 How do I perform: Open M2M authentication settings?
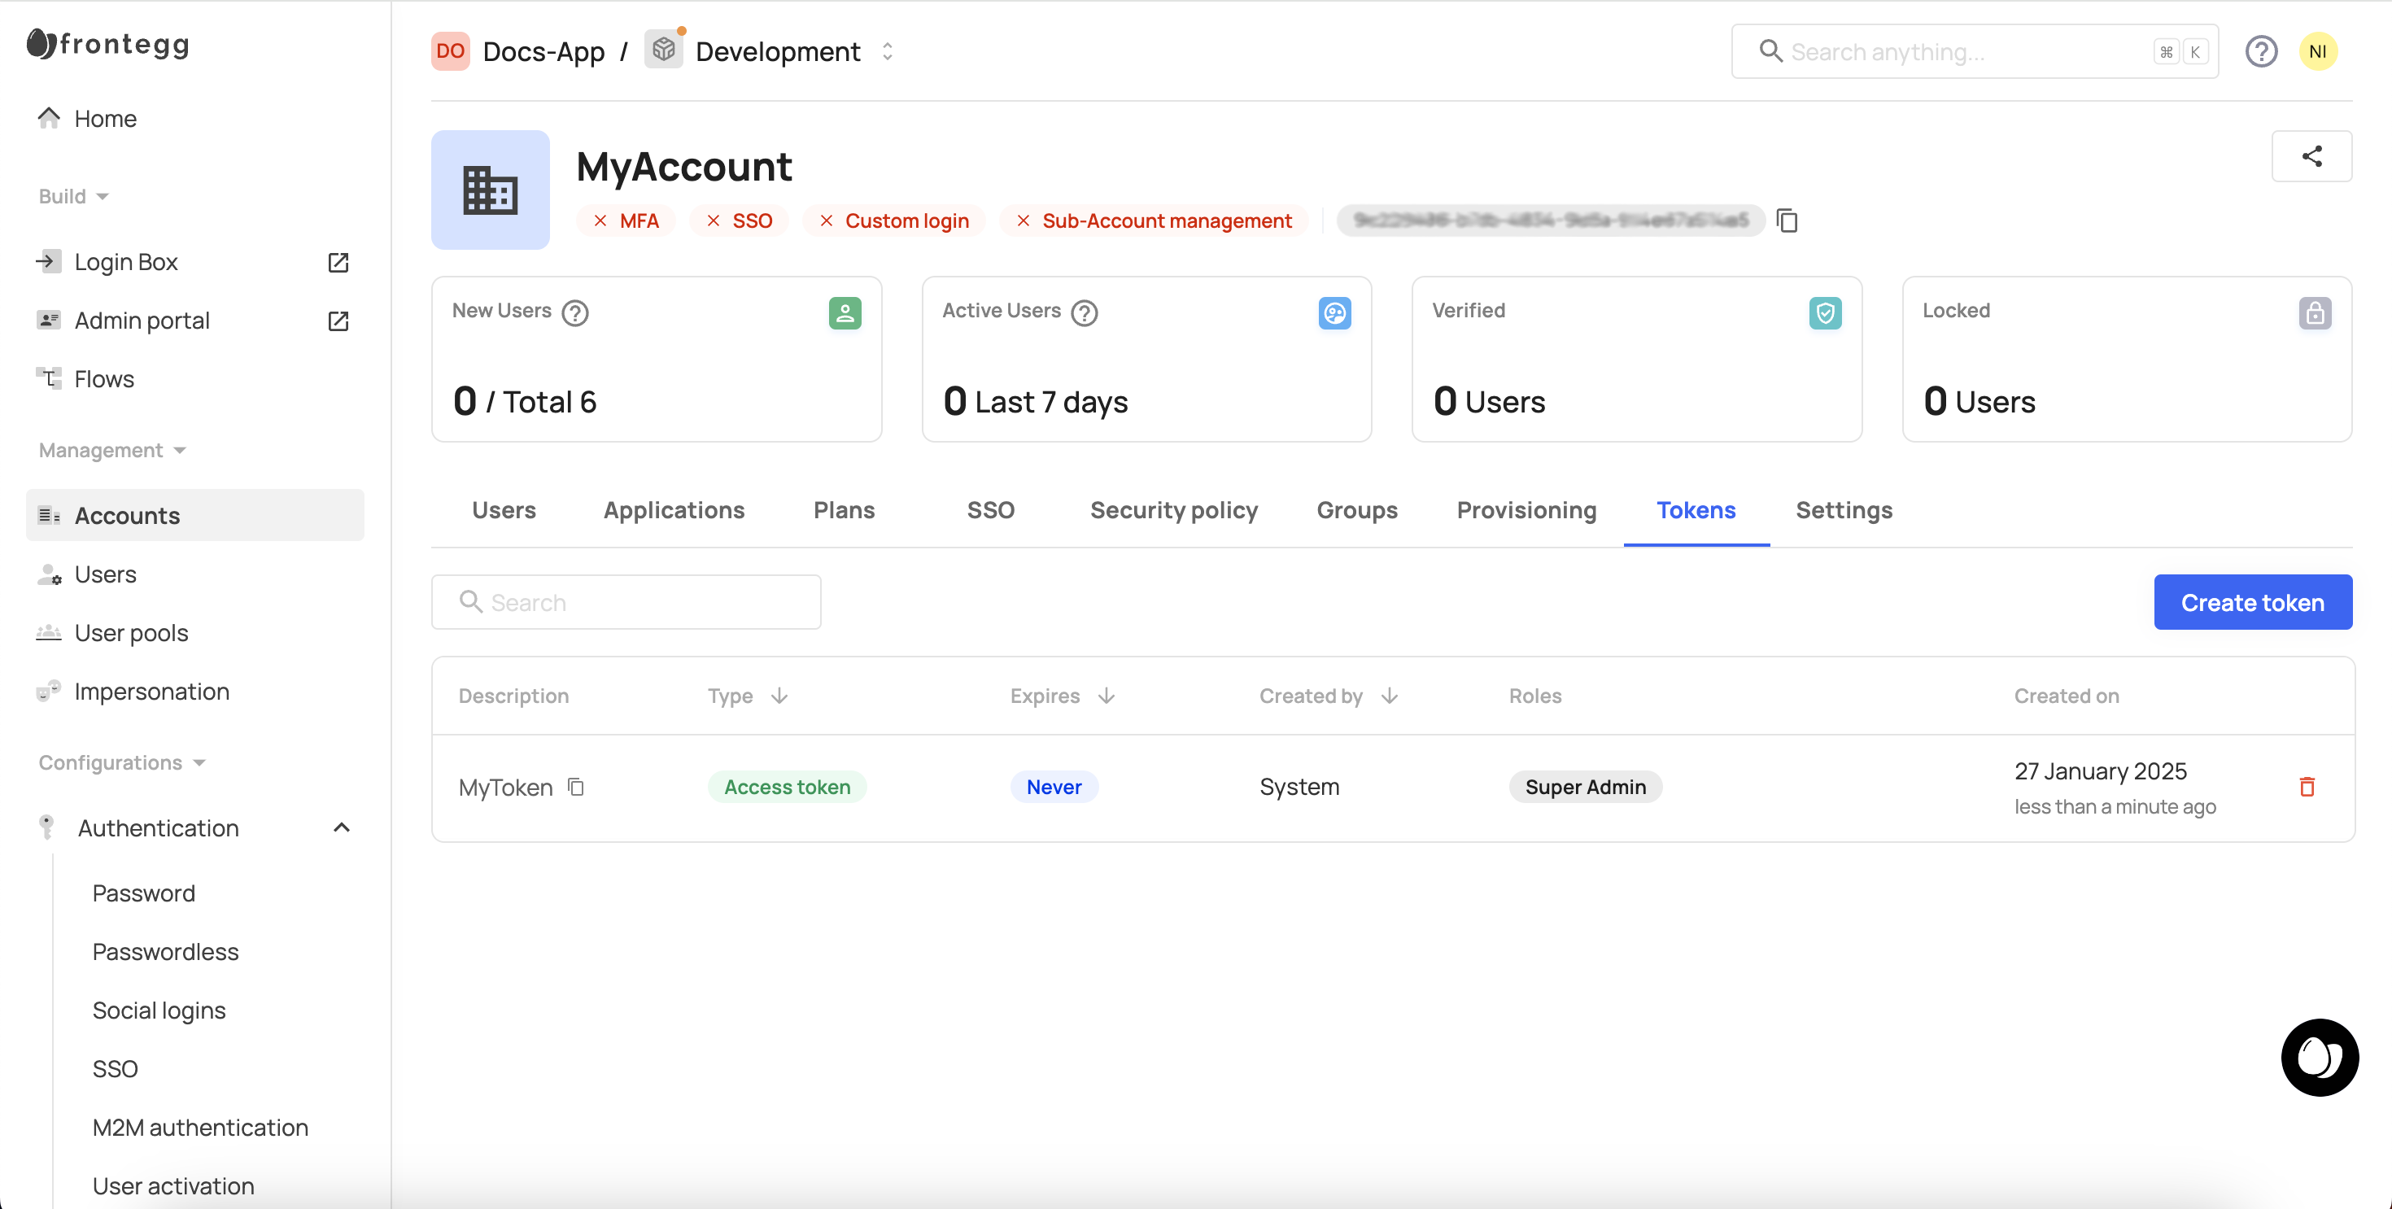click(x=199, y=1128)
